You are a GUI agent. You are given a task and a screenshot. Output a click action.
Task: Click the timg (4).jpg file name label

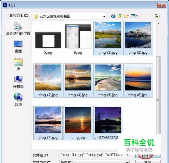coord(78,95)
